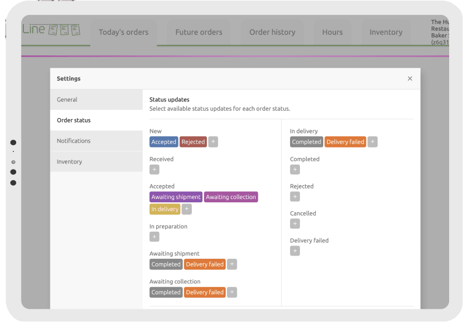The height and width of the screenshot is (322, 468).
Task: Select Notifications in the Settings sidebar
Action: pos(73,141)
